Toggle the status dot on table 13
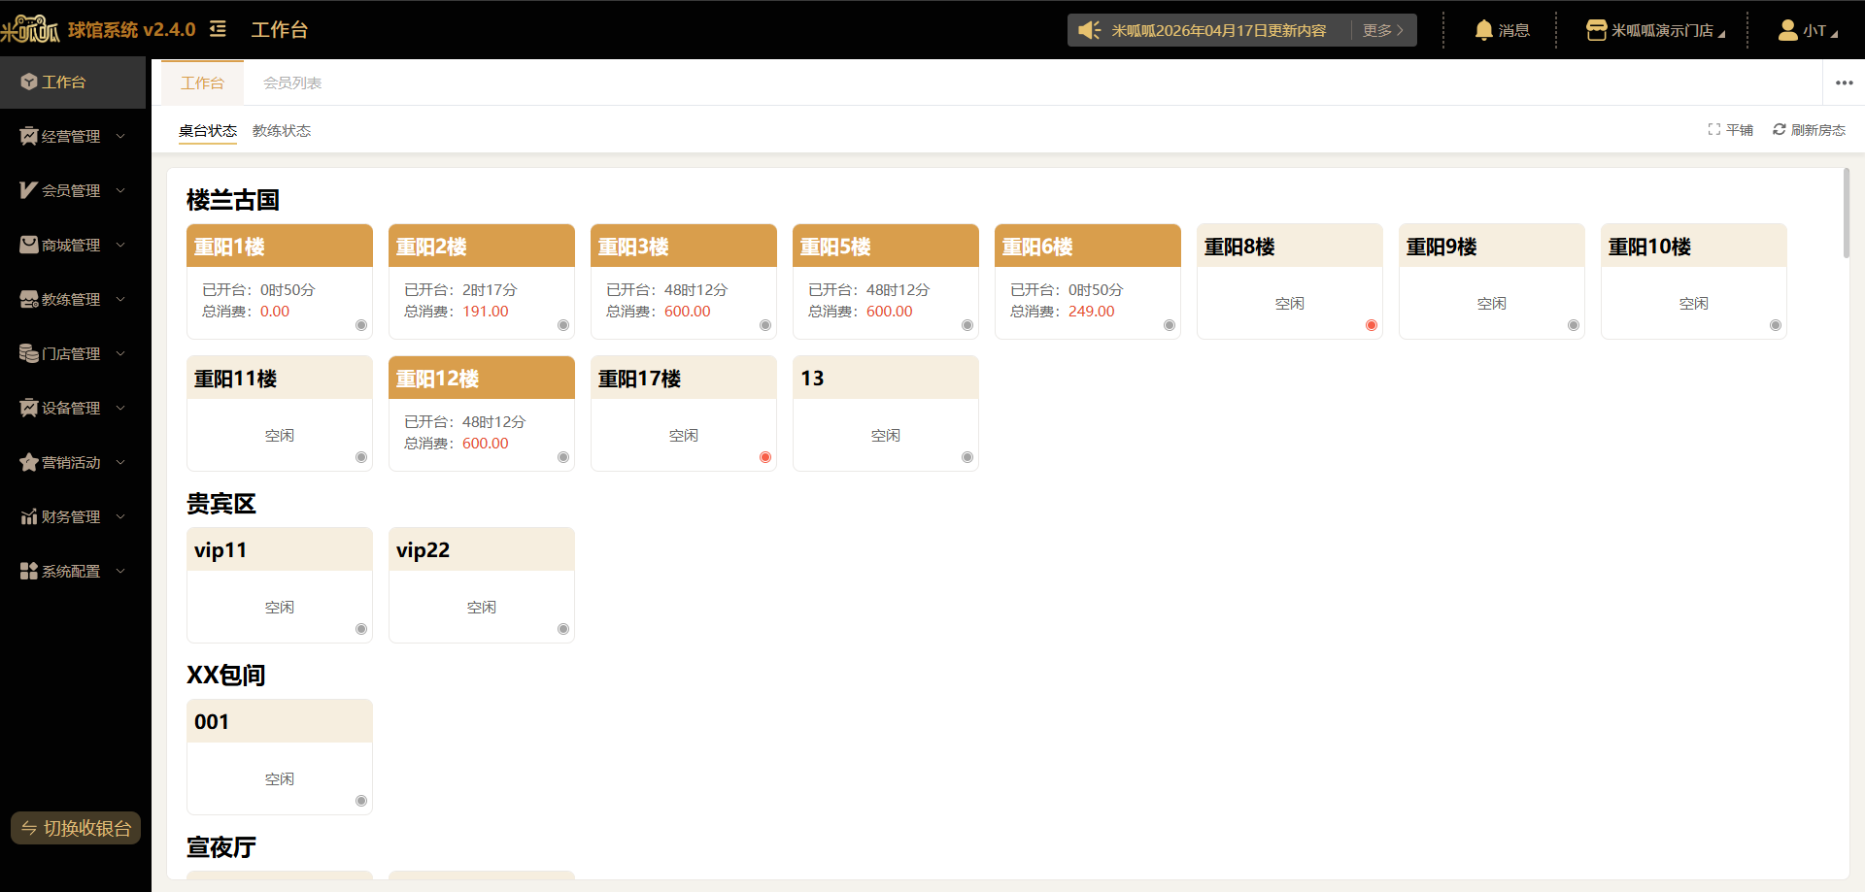 (x=967, y=457)
